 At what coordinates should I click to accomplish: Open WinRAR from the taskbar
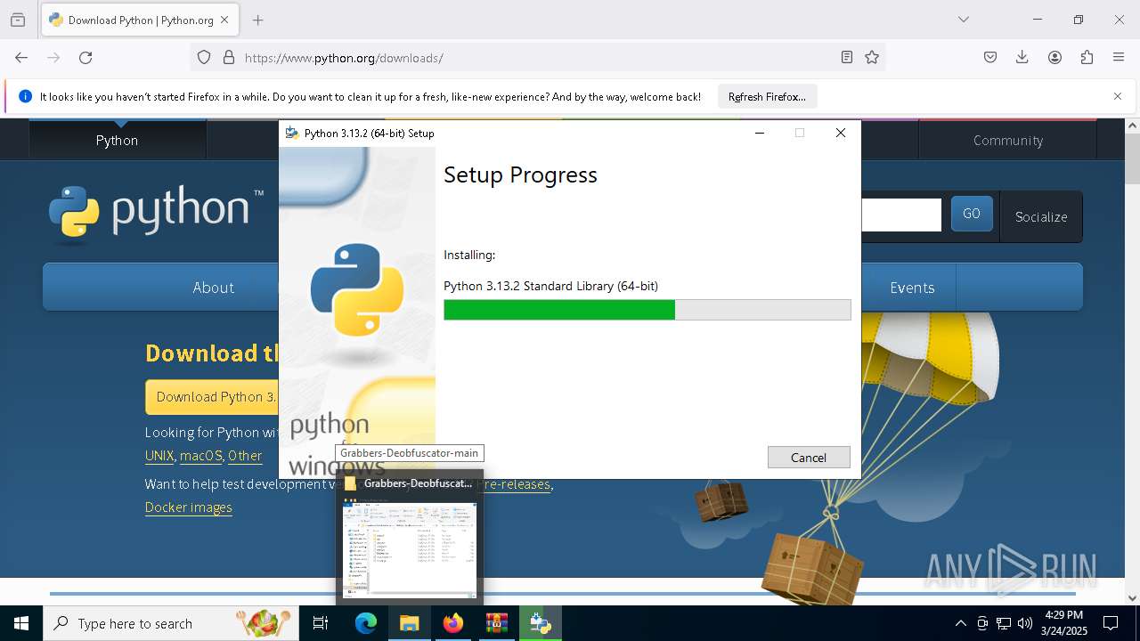(497, 623)
